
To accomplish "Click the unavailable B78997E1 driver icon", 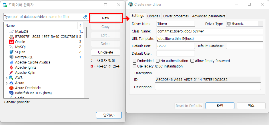I will click(11, 37).
